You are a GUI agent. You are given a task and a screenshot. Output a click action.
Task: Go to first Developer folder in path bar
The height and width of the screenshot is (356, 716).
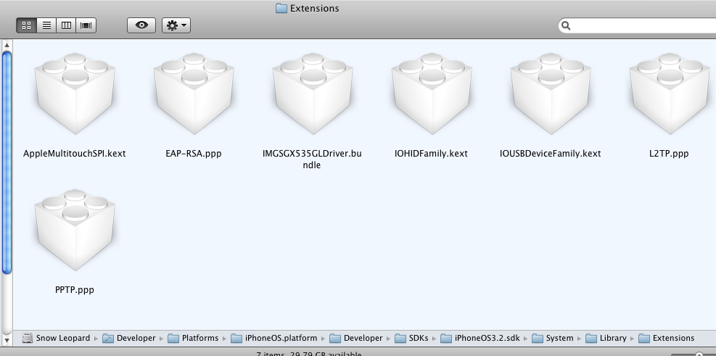point(129,338)
